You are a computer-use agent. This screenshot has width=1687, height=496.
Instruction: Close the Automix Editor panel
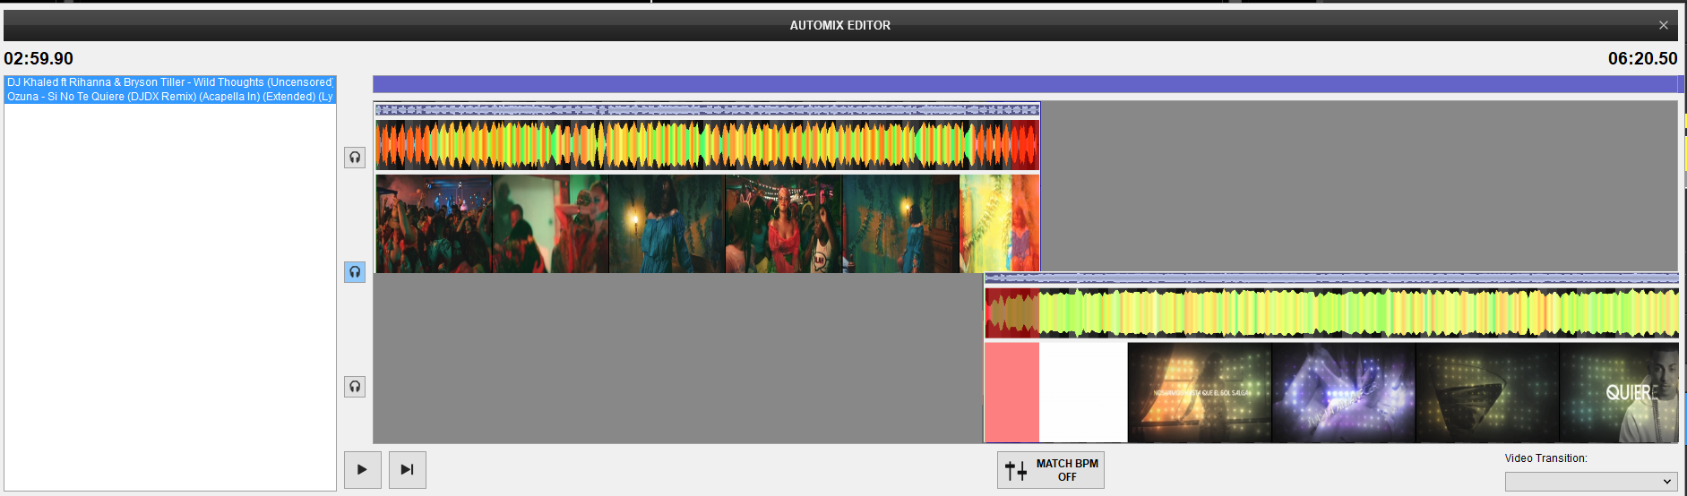1664,25
